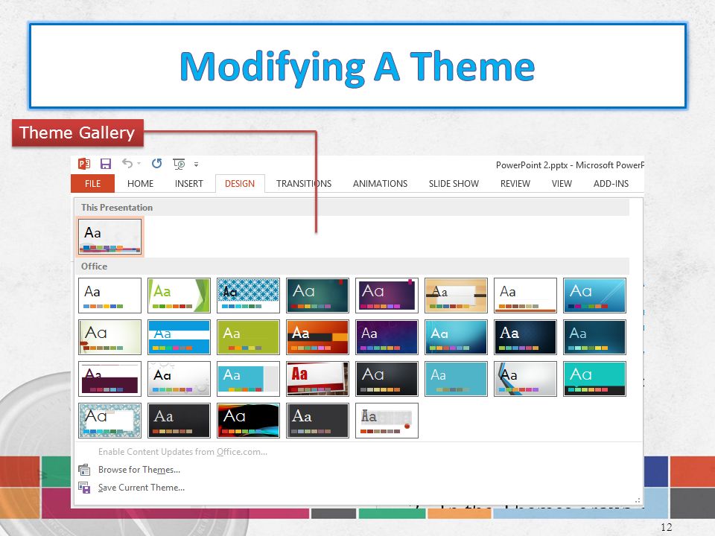Apply the orange and black Berlin theme
The image size is (715, 536).
coord(317,337)
